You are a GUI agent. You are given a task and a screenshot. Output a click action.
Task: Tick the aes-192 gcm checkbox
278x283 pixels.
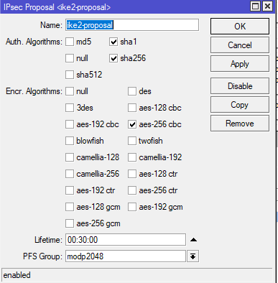click(132, 207)
